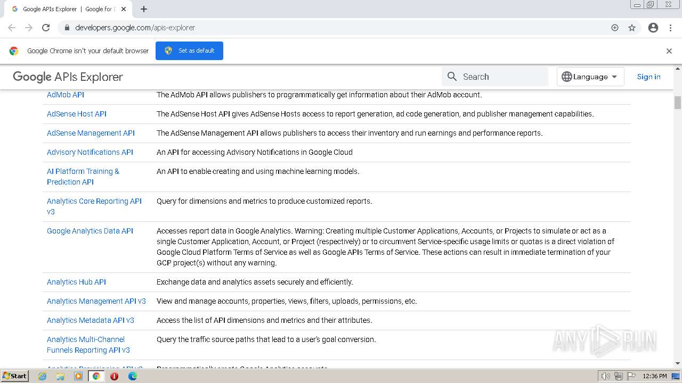Switch to Chrome taskbar button
Screen dimensions: 682x383
(x=96, y=376)
